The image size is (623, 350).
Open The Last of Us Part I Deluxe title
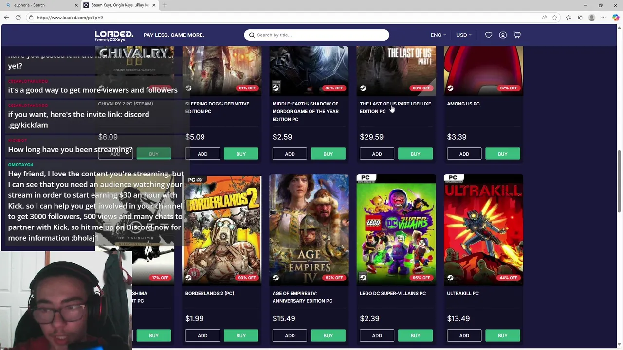(x=395, y=107)
